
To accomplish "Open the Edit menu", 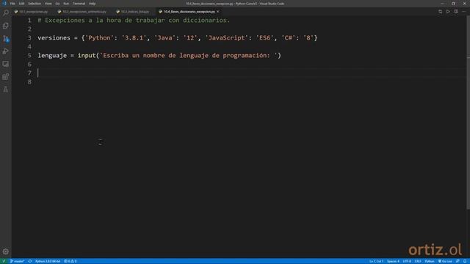I will coord(21,4).
